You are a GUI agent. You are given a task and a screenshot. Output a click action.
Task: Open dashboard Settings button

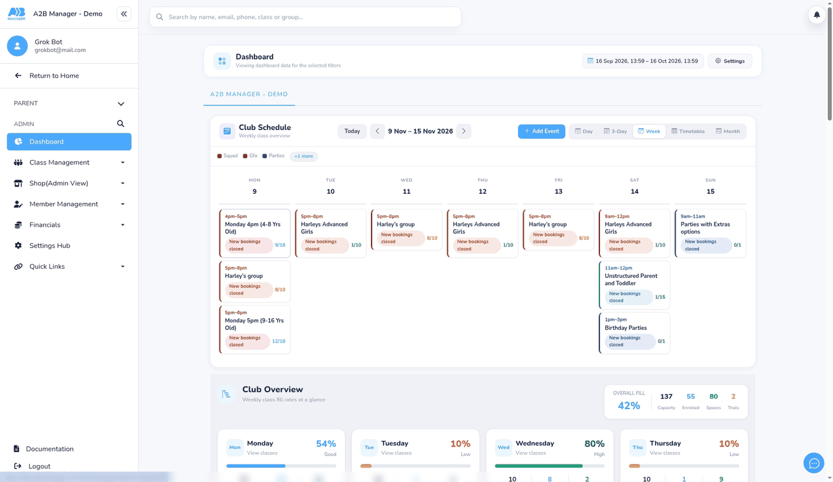click(x=730, y=61)
